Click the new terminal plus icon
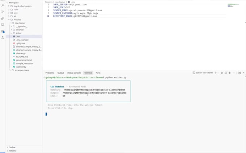The image size is (246, 153). (x=216, y=73)
